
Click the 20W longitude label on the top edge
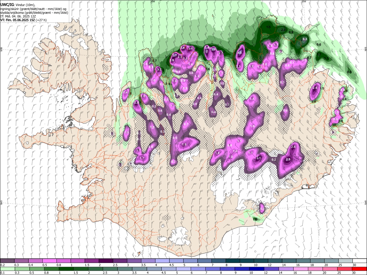(153, 1)
